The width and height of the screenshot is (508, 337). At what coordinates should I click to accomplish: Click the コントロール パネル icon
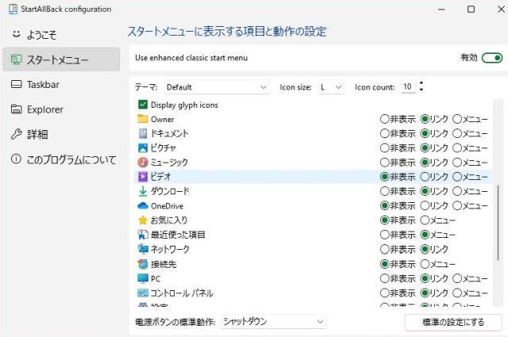pos(143,293)
